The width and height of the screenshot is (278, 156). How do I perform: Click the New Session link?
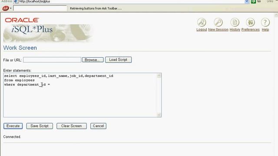point(218,29)
